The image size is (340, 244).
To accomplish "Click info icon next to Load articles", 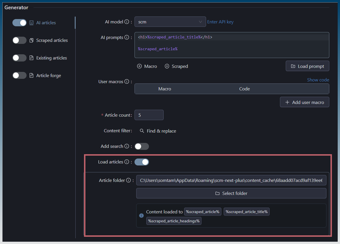I will pyautogui.click(x=127, y=162).
